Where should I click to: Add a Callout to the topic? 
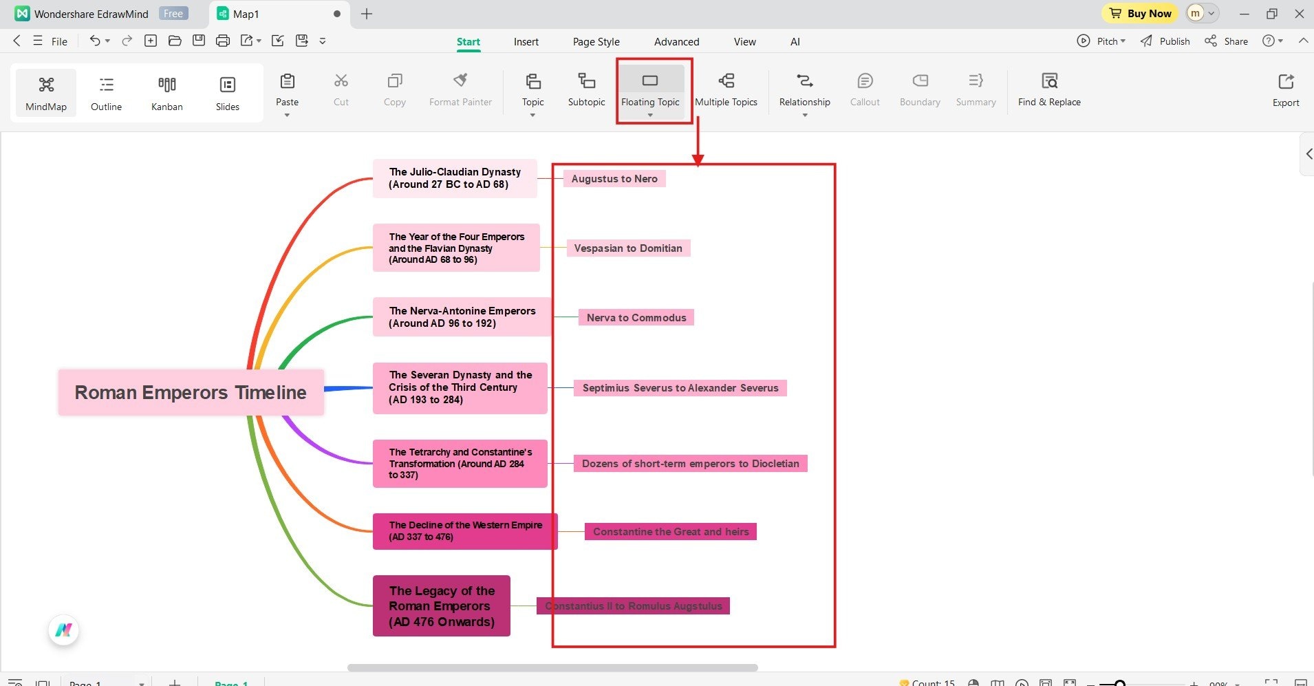point(865,90)
